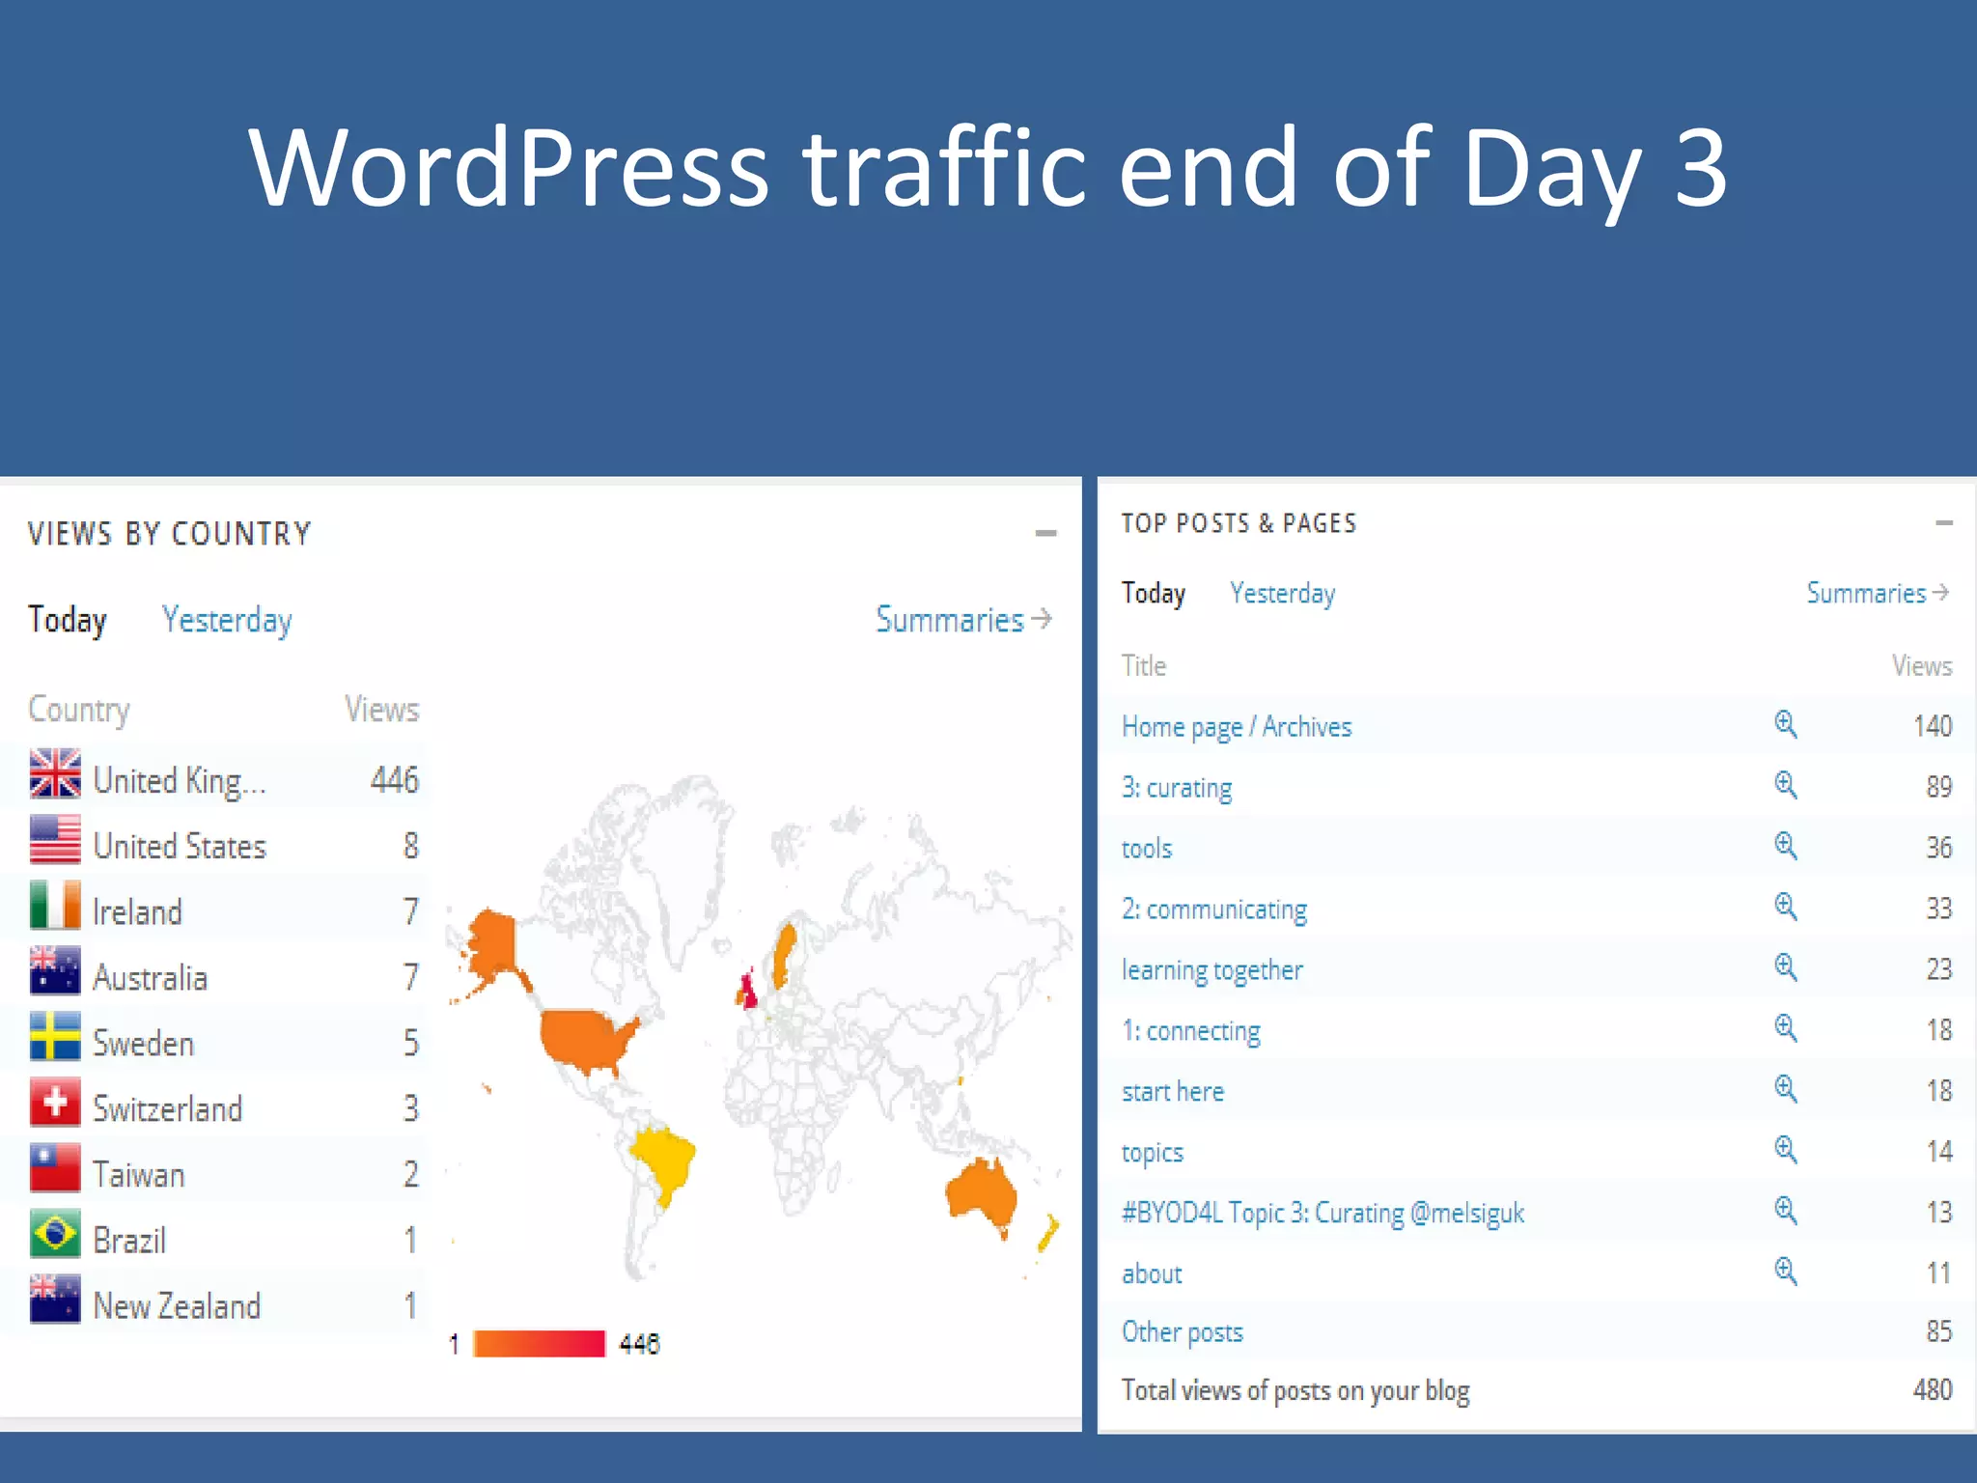
Task: Click the Sweden flag icon
Action: coord(55,1036)
